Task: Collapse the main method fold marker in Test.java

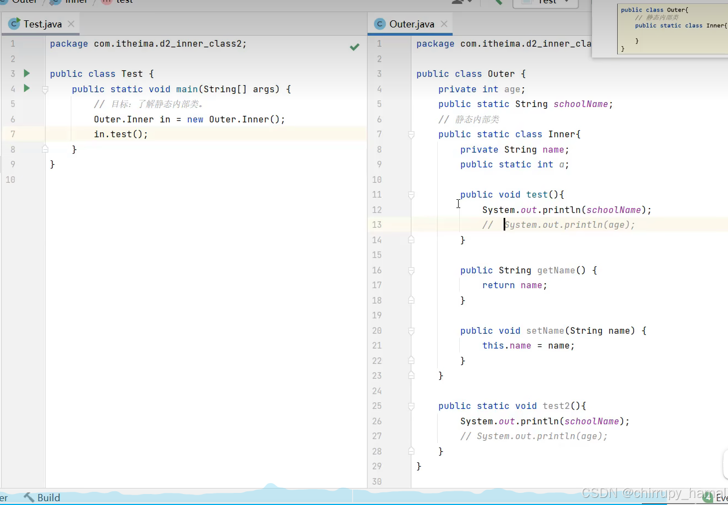Action: (46, 89)
